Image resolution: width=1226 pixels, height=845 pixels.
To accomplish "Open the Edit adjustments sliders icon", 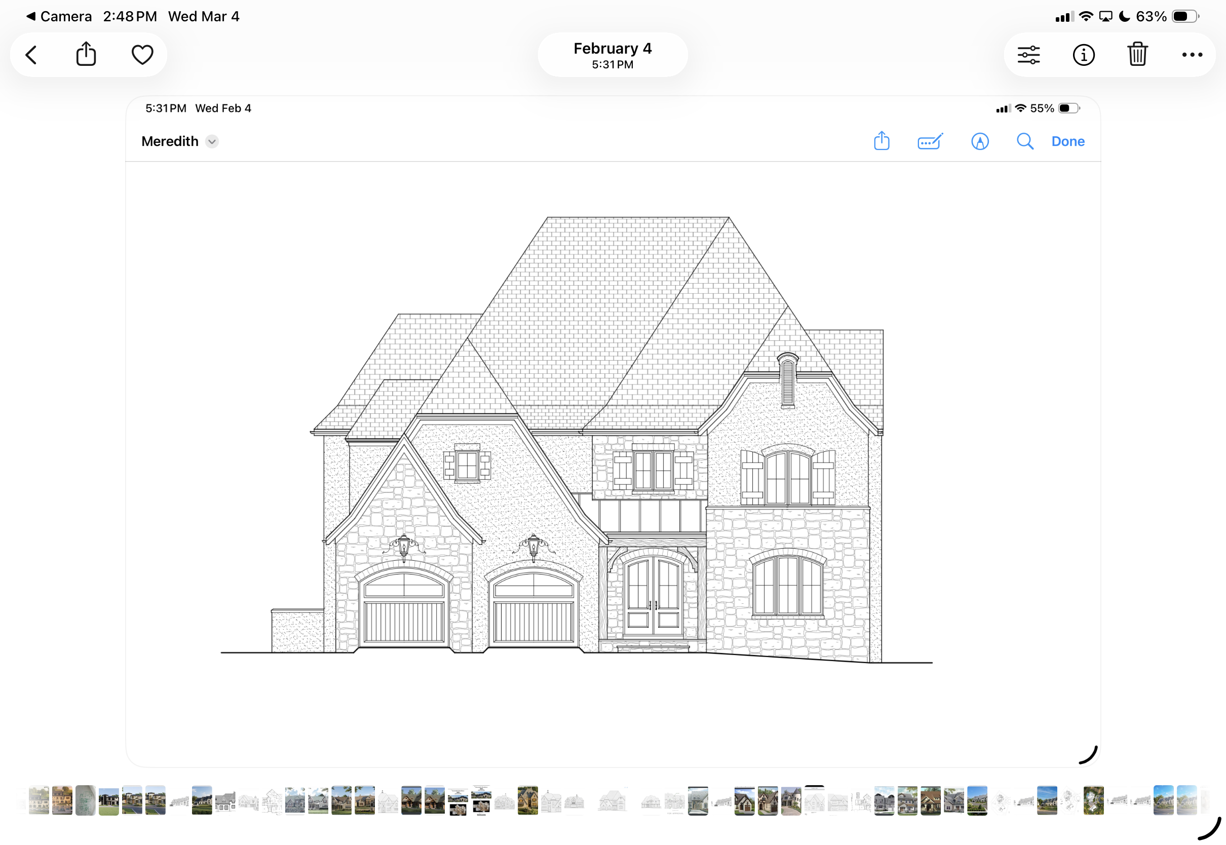I will pyautogui.click(x=1028, y=55).
